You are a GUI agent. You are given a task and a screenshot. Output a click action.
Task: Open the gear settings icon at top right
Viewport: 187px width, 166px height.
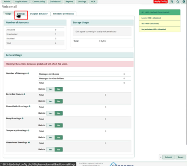click(x=184, y=1)
